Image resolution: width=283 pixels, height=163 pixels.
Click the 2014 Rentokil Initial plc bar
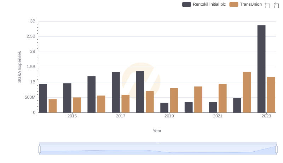coord(43,98)
